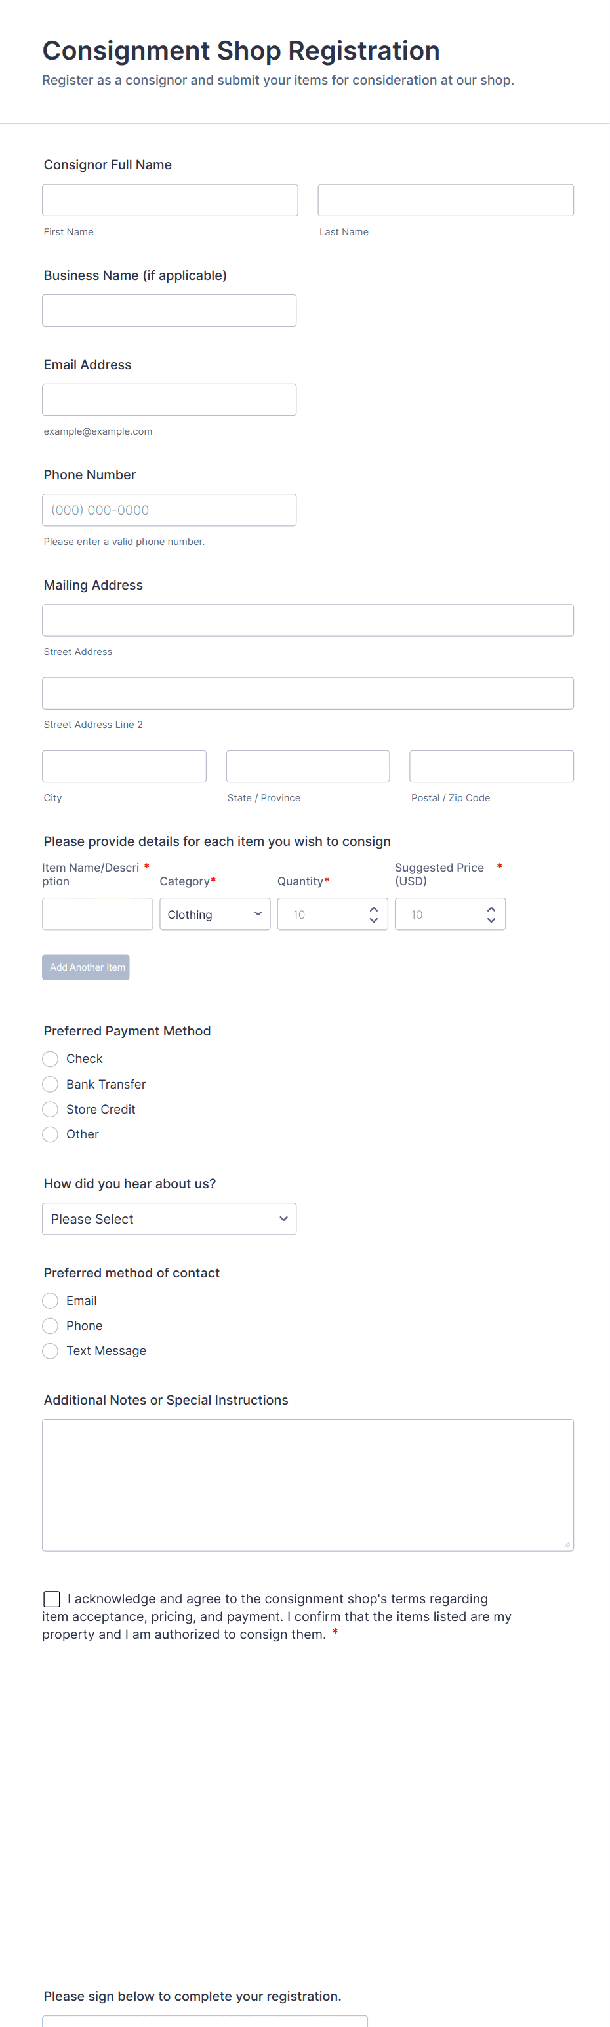Choose Bank Transfer as payment method
Viewport: 610px width, 2027px height.
point(51,1084)
